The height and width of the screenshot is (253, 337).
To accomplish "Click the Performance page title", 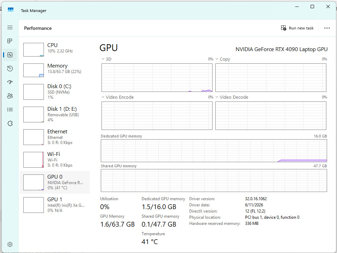I will coord(38,28).
